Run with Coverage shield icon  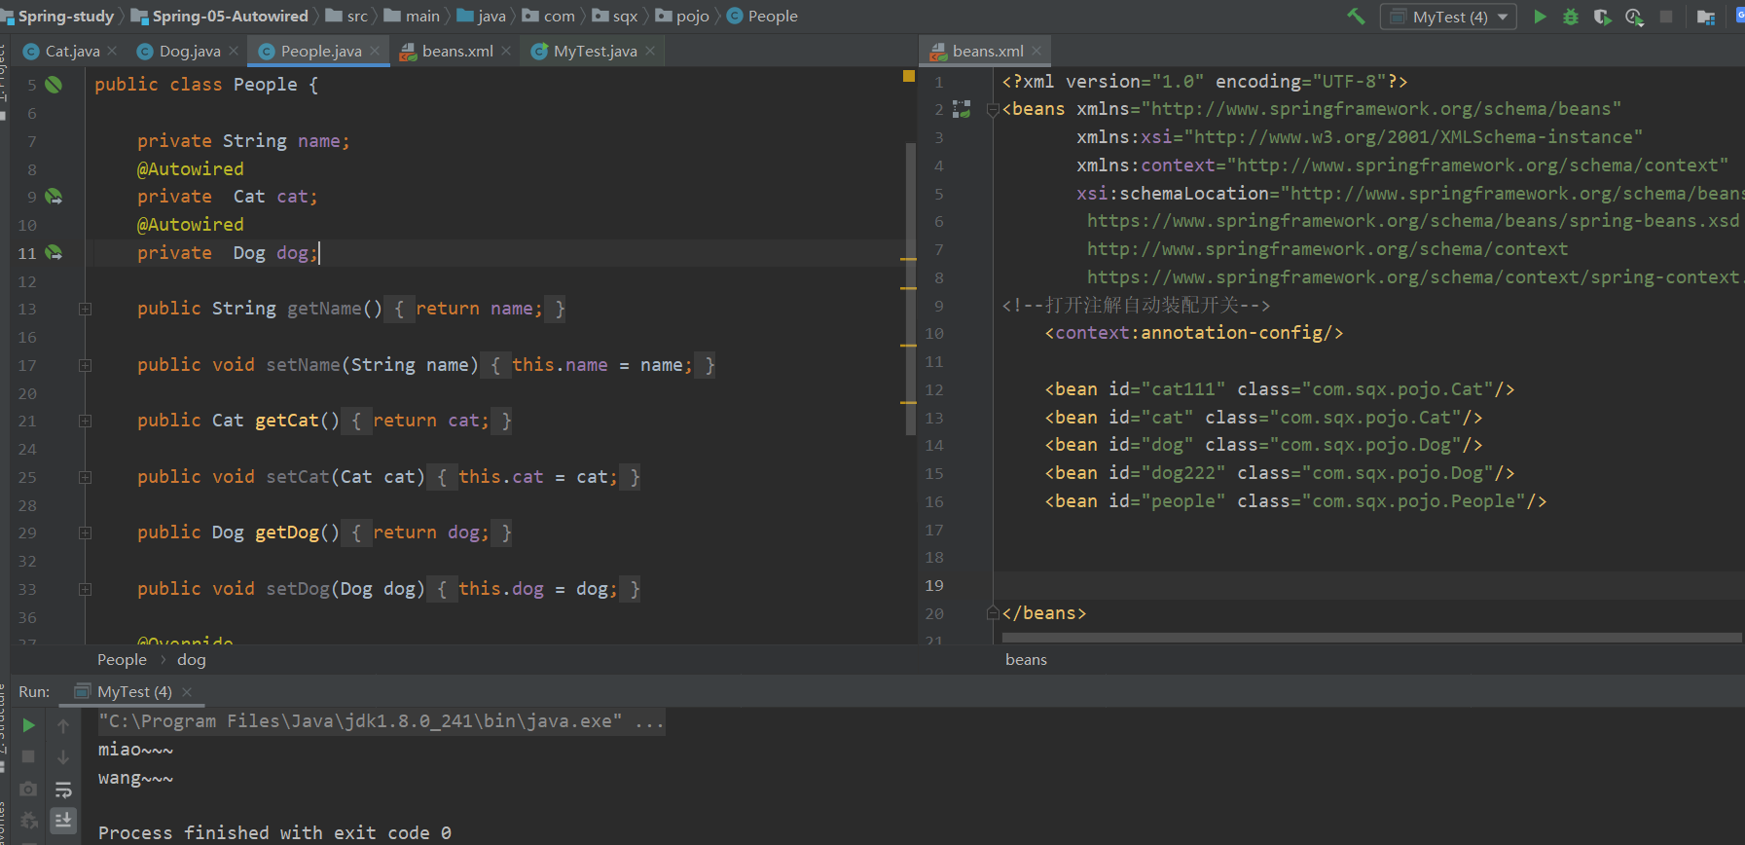(1601, 17)
